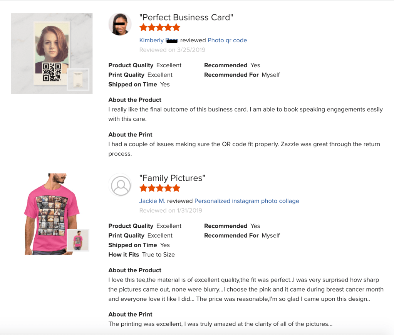Click first star of Family Pictures rating
The width and height of the screenshot is (394, 335).
(x=143, y=188)
